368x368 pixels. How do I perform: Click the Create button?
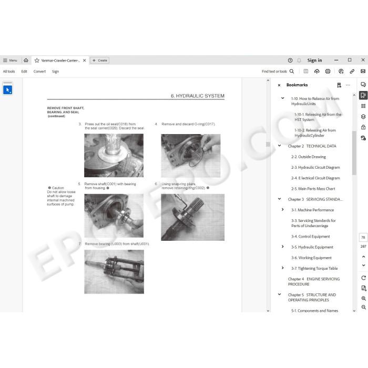click(100, 60)
